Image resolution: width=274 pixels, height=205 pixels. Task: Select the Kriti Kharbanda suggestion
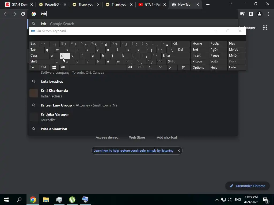tap(133, 93)
